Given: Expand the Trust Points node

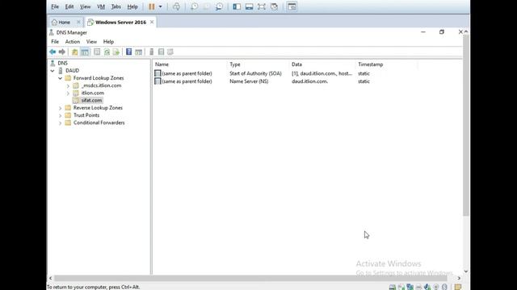Looking at the screenshot, I should [x=60, y=115].
